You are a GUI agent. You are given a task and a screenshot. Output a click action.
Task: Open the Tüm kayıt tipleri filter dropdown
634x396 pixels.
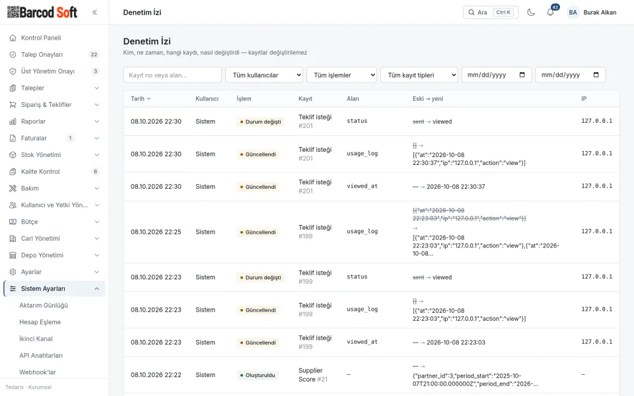pos(419,75)
